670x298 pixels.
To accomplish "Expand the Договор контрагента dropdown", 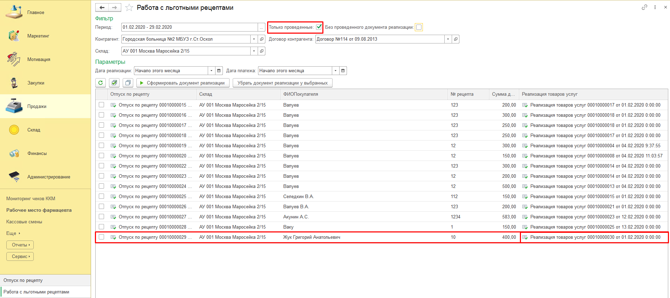I will 448,39.
